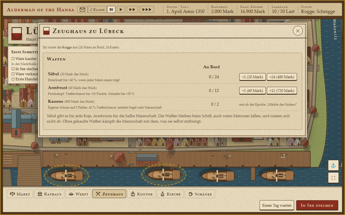This screenshot has width=345, height=215.
Task: Open the mail envelope messages icon
Action: click(x=82, y=9)
